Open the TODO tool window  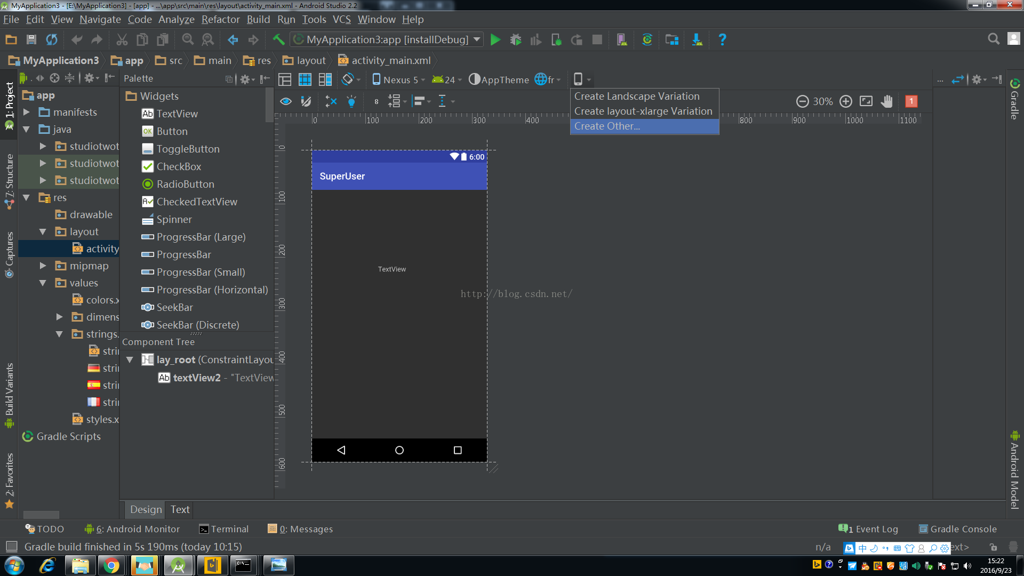click(45, 529)
